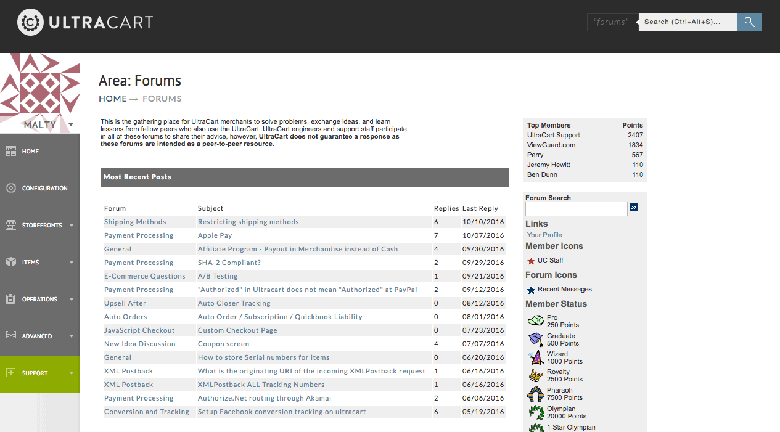Click the Pro member cap icon
The width and height of the screenshot is (780, 432).
pyautogui.click(x=536, y=320)
